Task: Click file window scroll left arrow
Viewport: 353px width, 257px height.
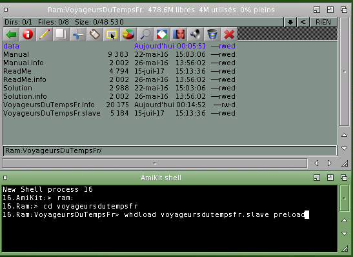Action: (x=316, y=163)
